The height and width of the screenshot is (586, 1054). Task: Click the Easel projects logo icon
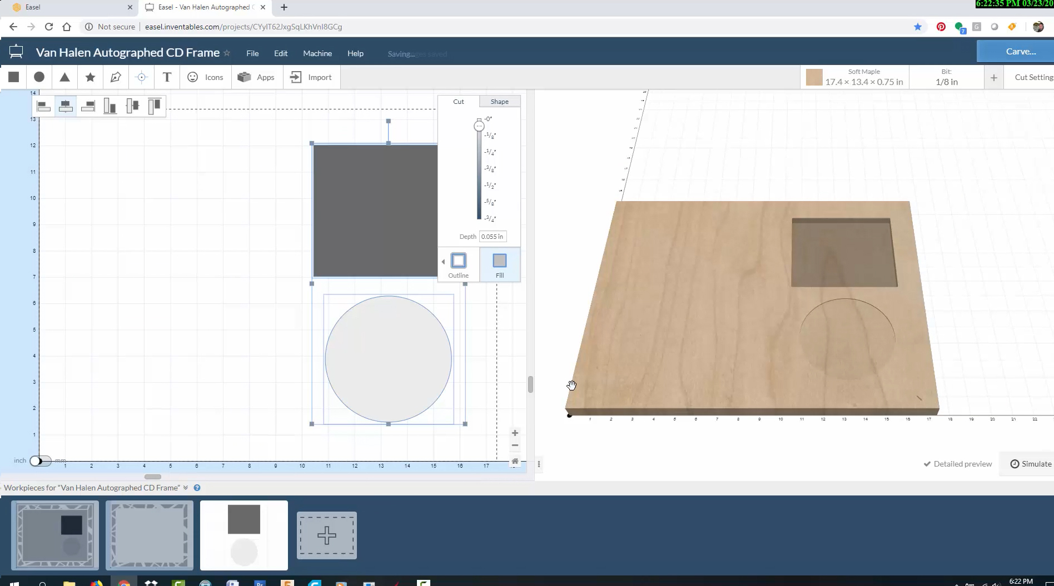point(16,52)
